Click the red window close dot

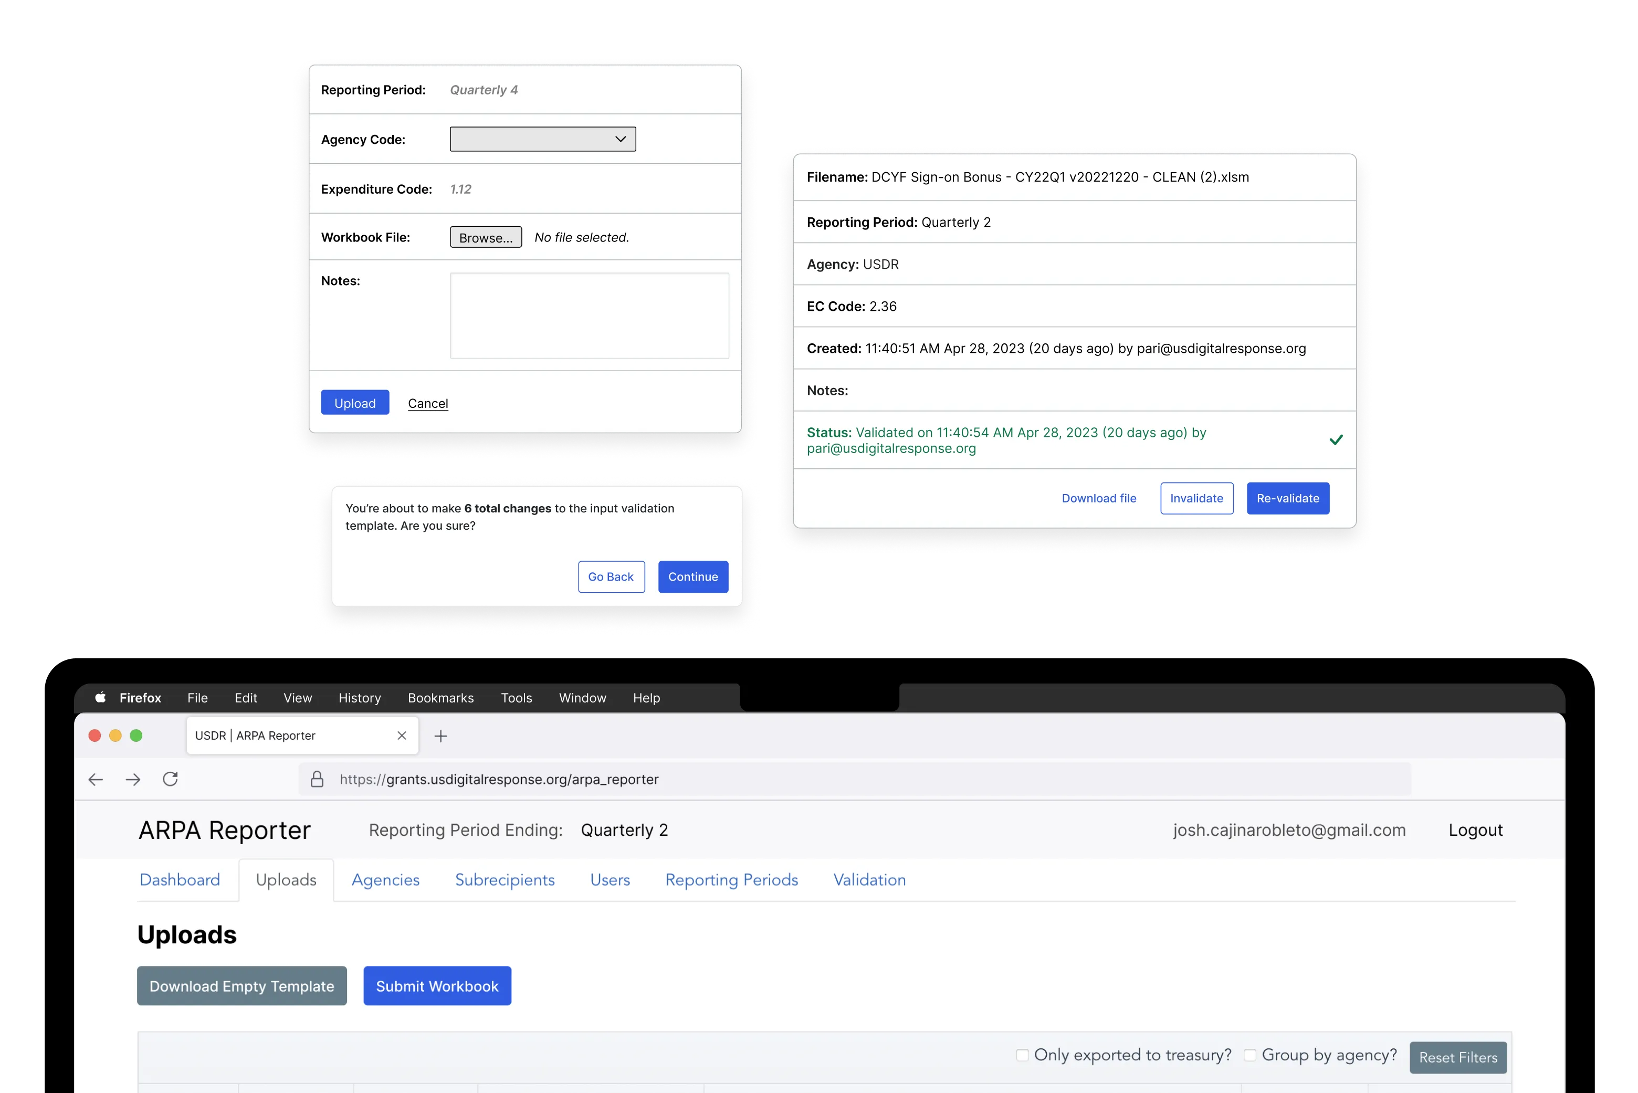click(x=95, y=735)
